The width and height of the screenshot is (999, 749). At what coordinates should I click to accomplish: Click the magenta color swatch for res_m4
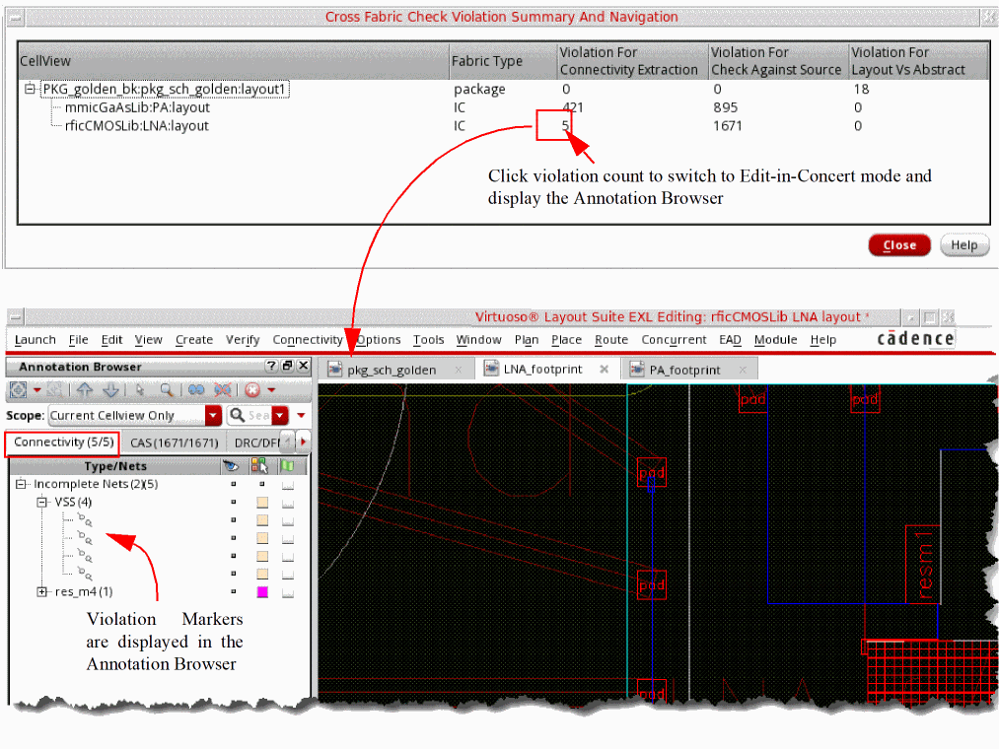(x=262, y=592)
